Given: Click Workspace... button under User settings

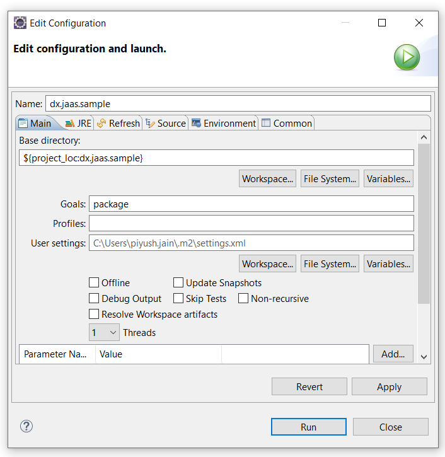Looking at the screenshot, I should tap(267, 263).
